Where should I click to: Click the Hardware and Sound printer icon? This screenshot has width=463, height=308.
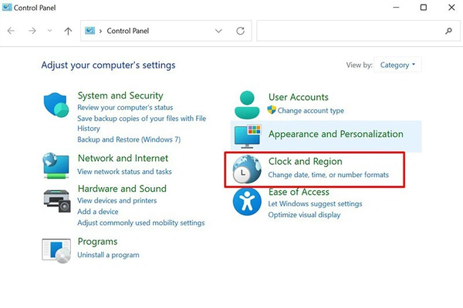pyautogui.click(x=57, y=199)
